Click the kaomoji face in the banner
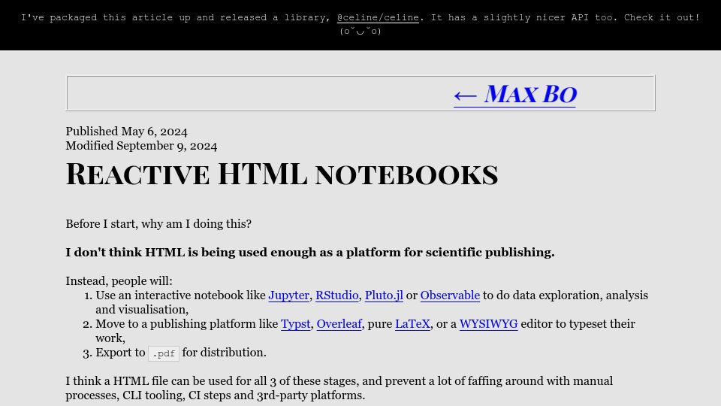Image resolution: width=721 pixels, height=406 pixels. [360, 32]
